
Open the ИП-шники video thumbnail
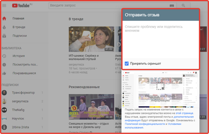tap(91, 39)
